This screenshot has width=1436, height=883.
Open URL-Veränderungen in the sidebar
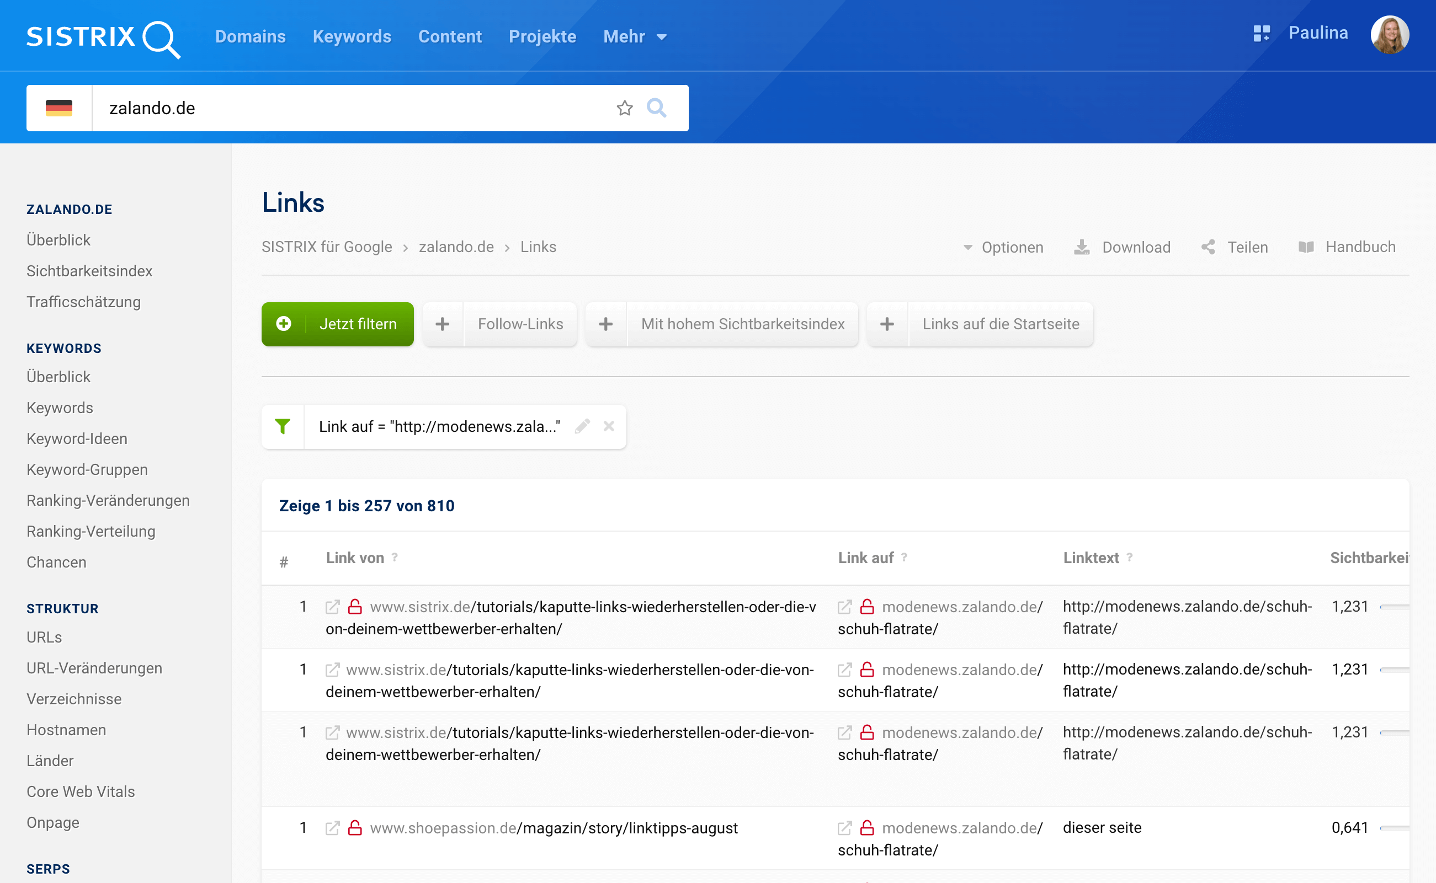[x=94, y=668]
